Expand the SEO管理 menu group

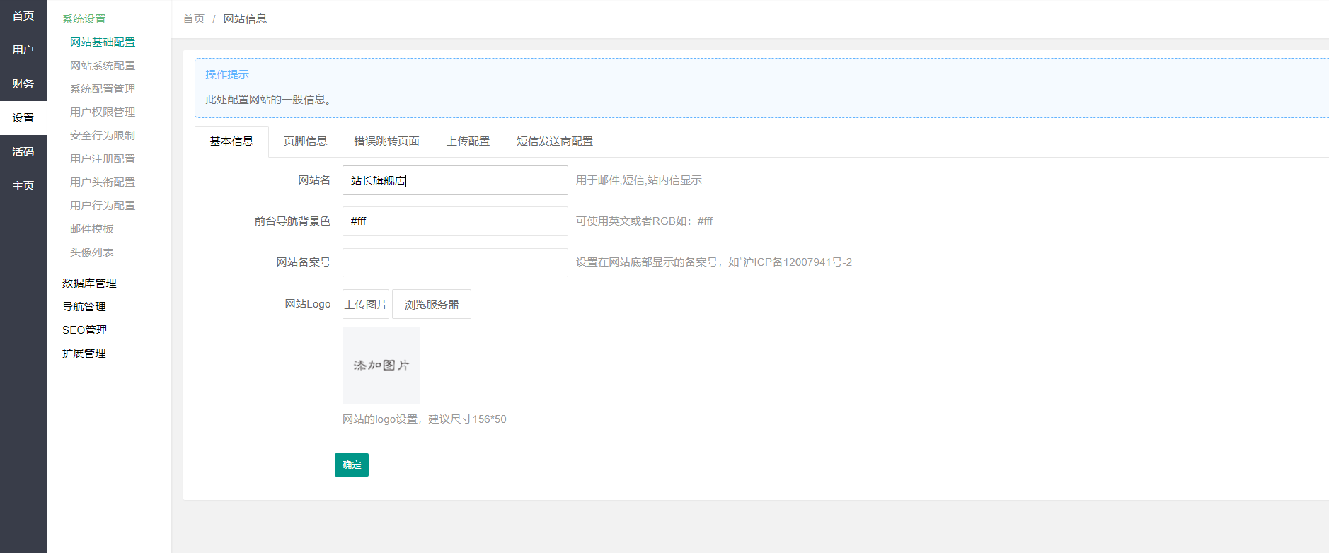(84, 330)
